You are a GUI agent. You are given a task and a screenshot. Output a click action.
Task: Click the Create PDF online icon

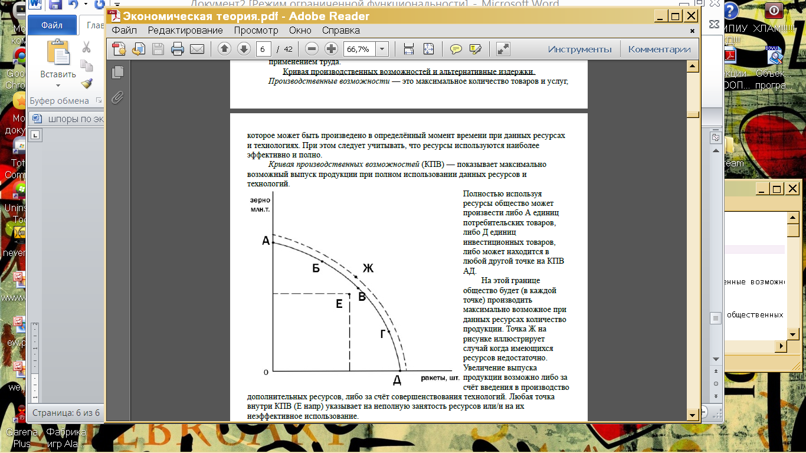[x=119, y=49]
